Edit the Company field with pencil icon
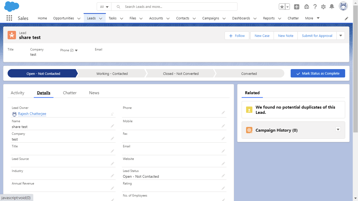358x201 pixels. 112,138
